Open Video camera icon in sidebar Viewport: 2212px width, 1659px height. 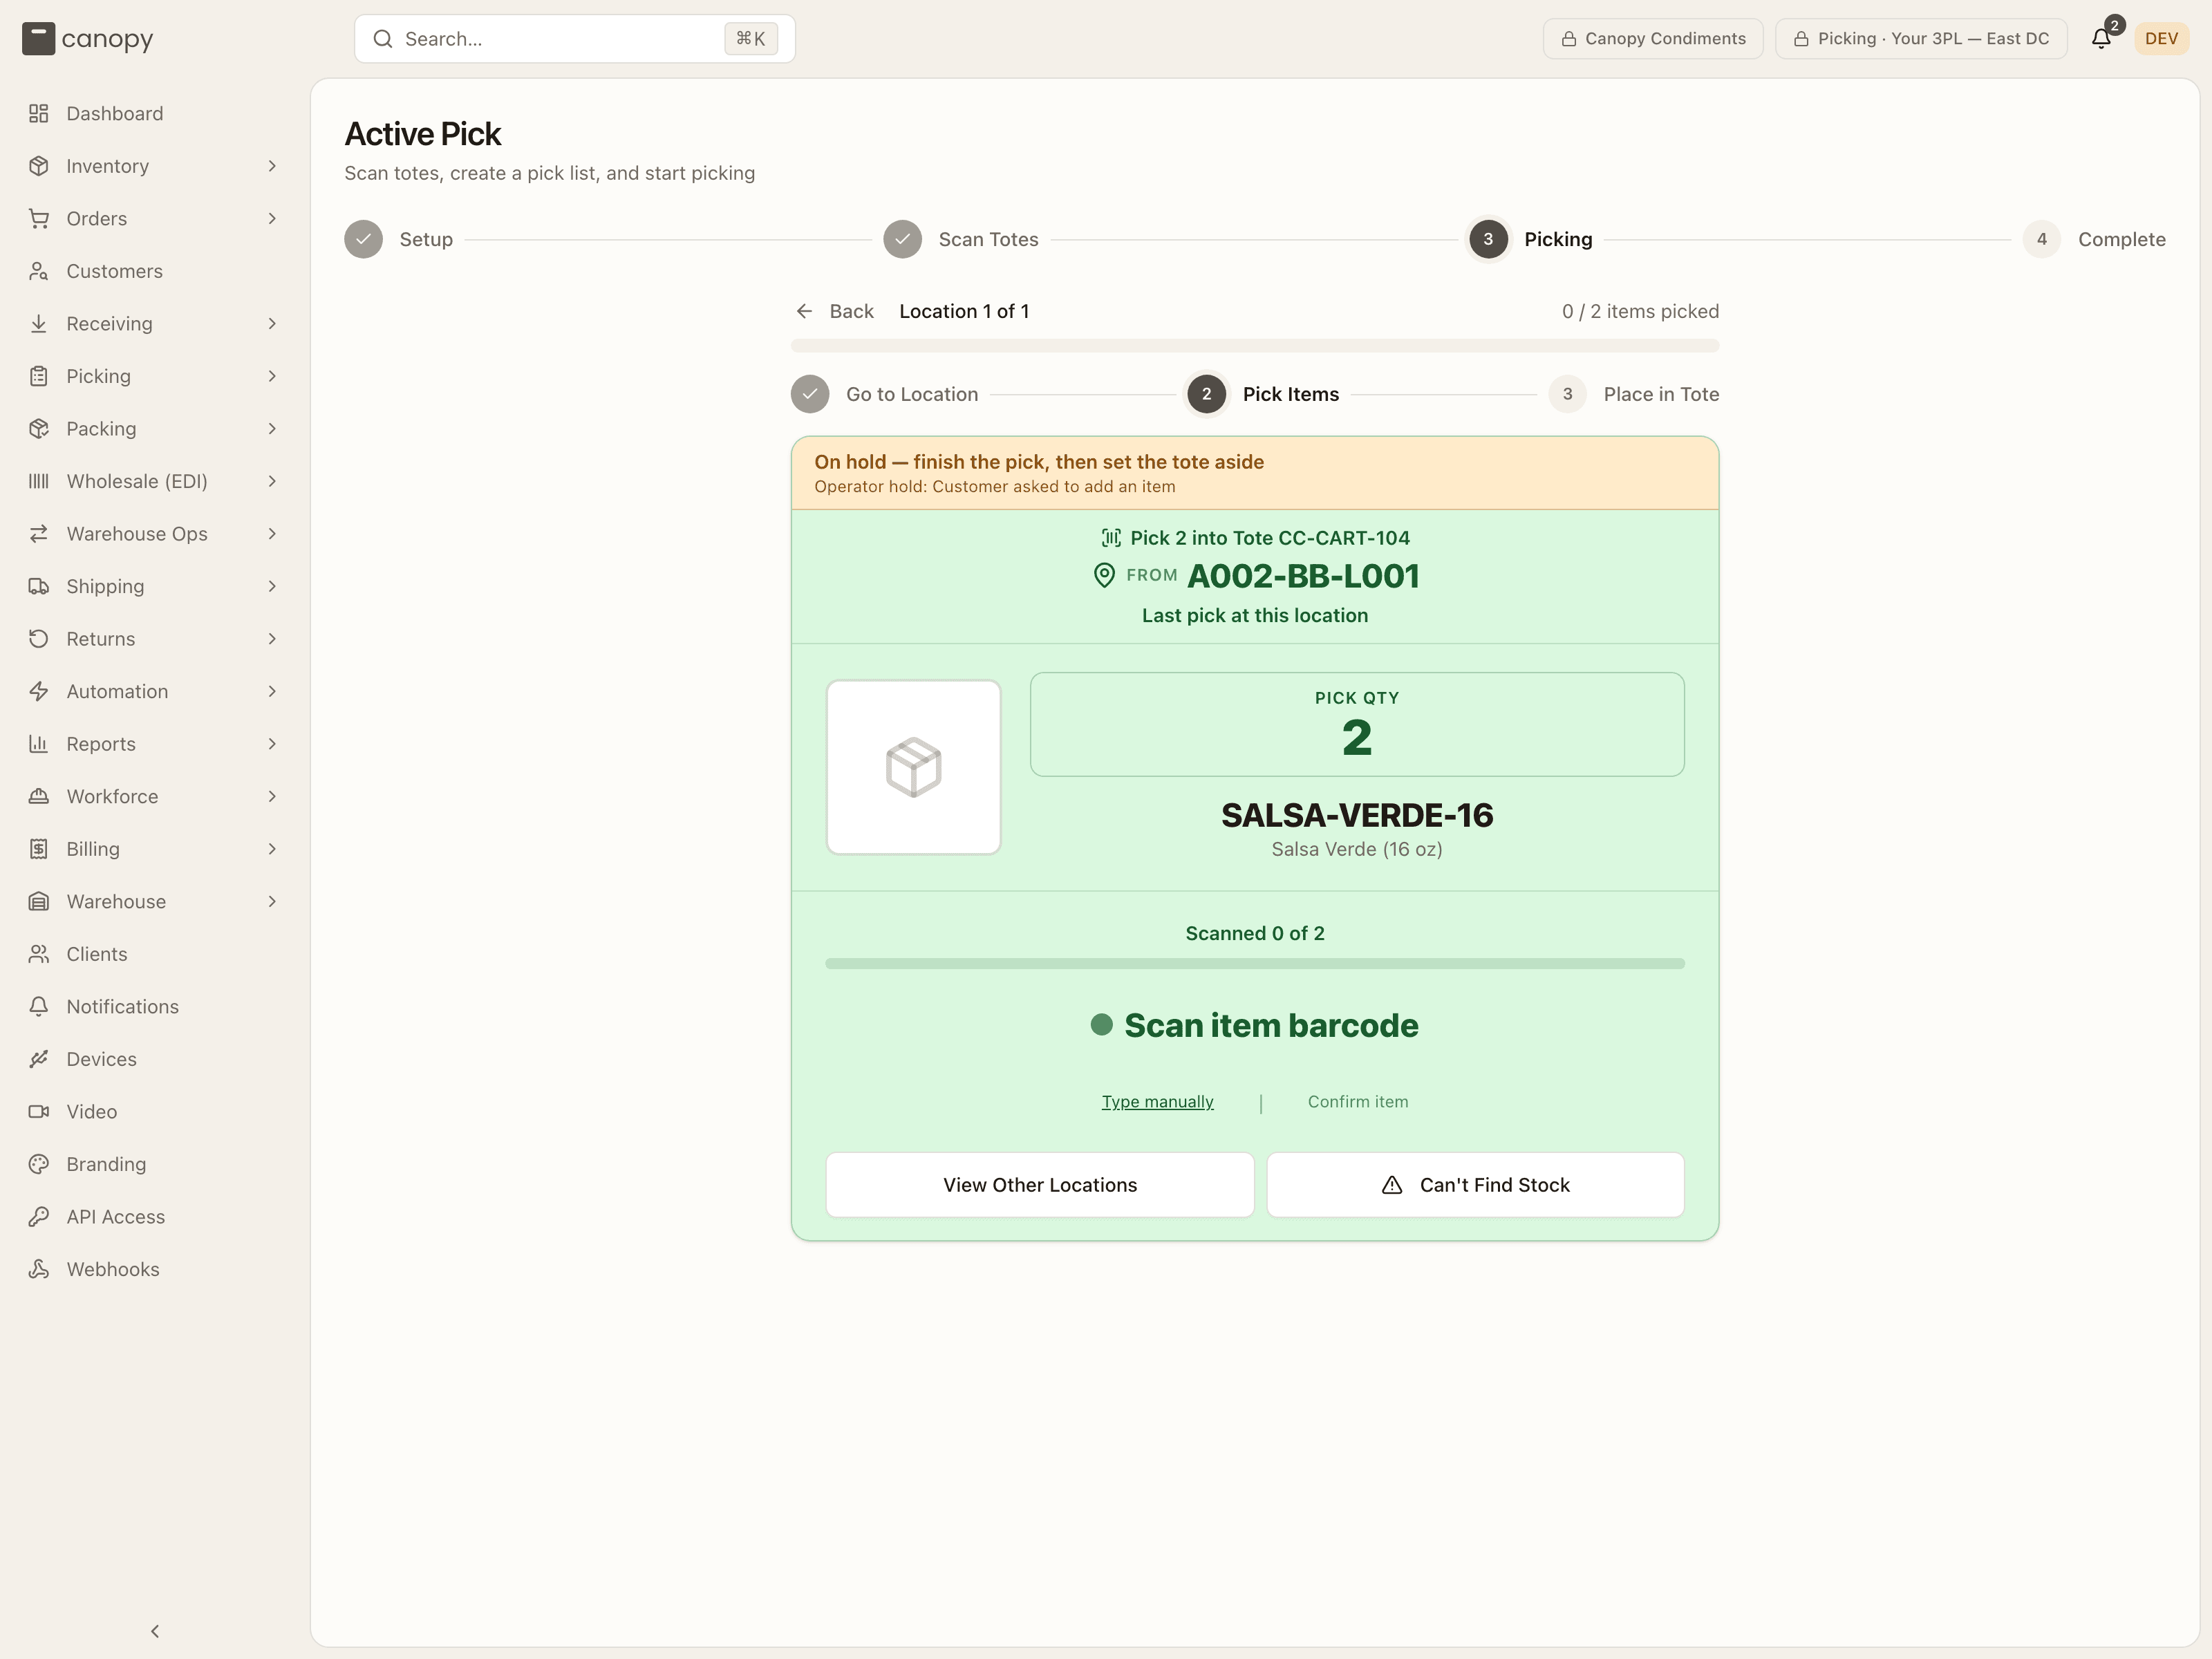pos(39,1112)
